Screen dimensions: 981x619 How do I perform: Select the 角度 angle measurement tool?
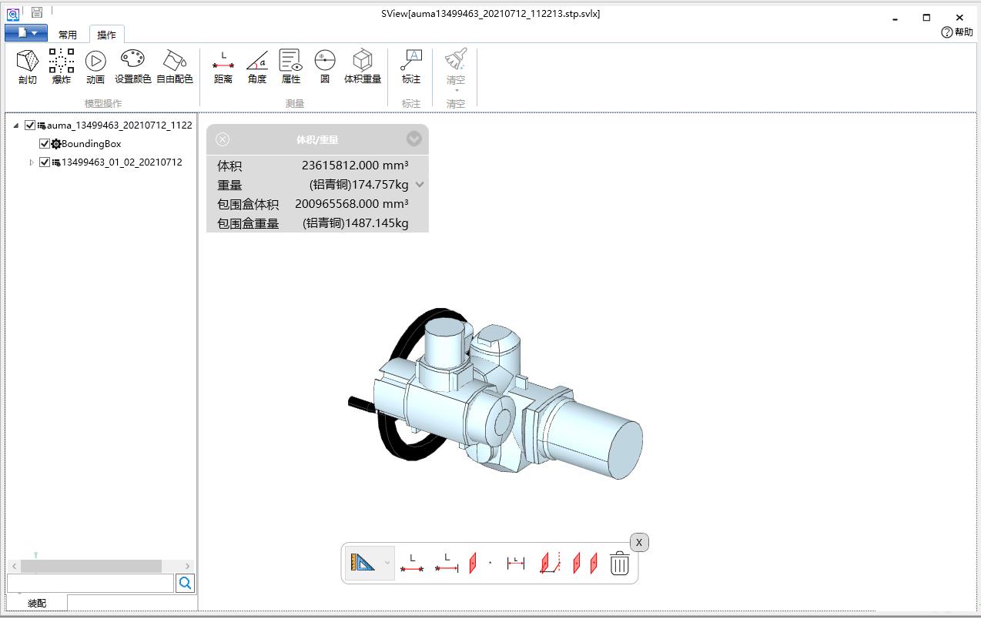click(257, 67)
